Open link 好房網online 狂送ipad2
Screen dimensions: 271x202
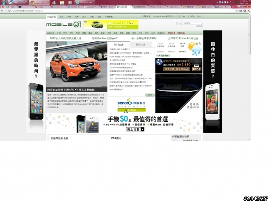(x=105, y=38)
